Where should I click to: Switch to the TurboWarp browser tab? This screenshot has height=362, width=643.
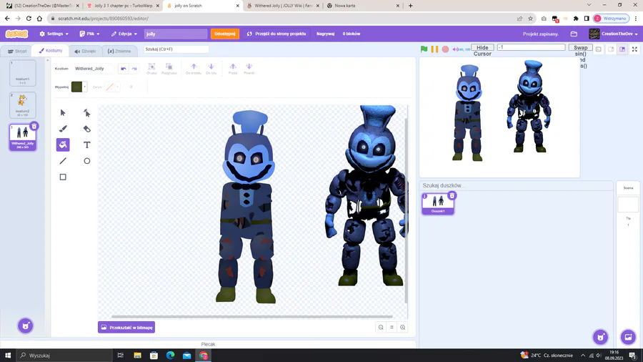point(123,6)
